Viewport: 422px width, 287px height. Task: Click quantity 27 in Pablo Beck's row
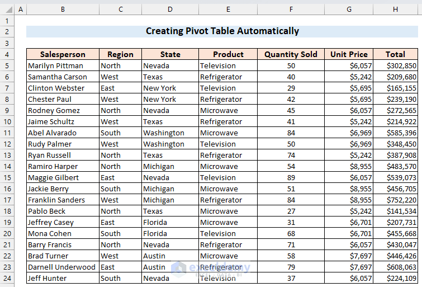tap(291, 211)
